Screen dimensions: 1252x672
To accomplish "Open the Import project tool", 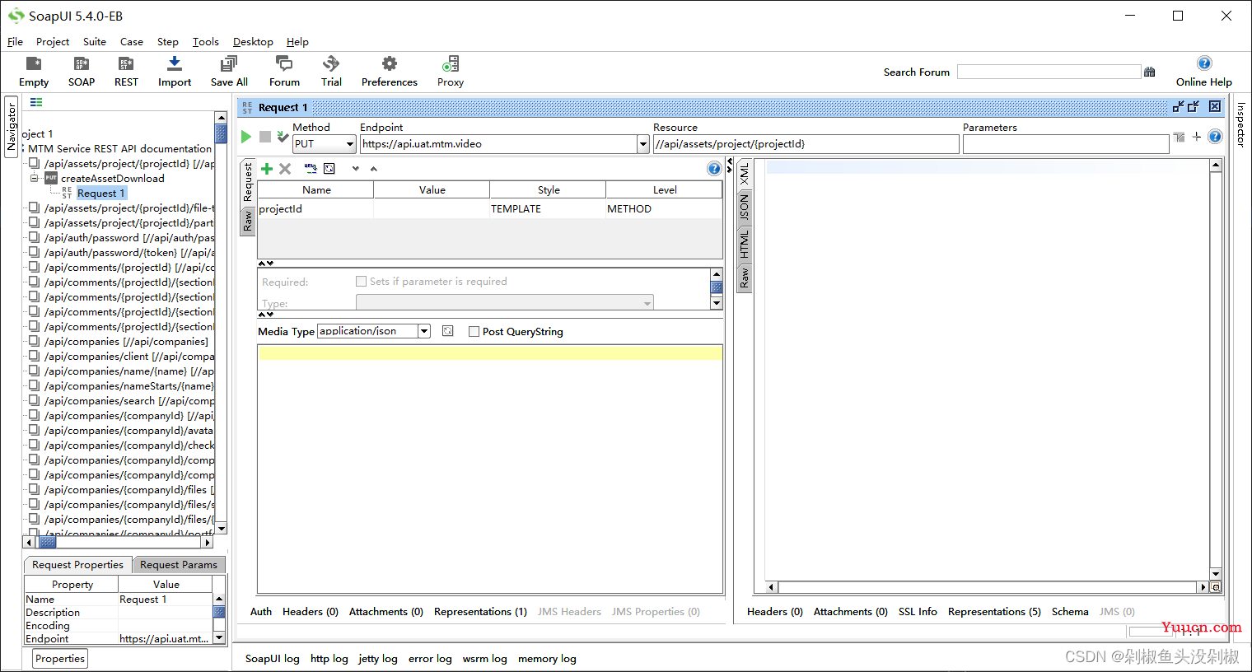I will pos(175,72).
